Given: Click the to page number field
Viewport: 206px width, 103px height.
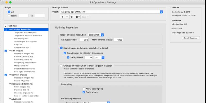Looking at the screenshot, I should pos(40,16).
